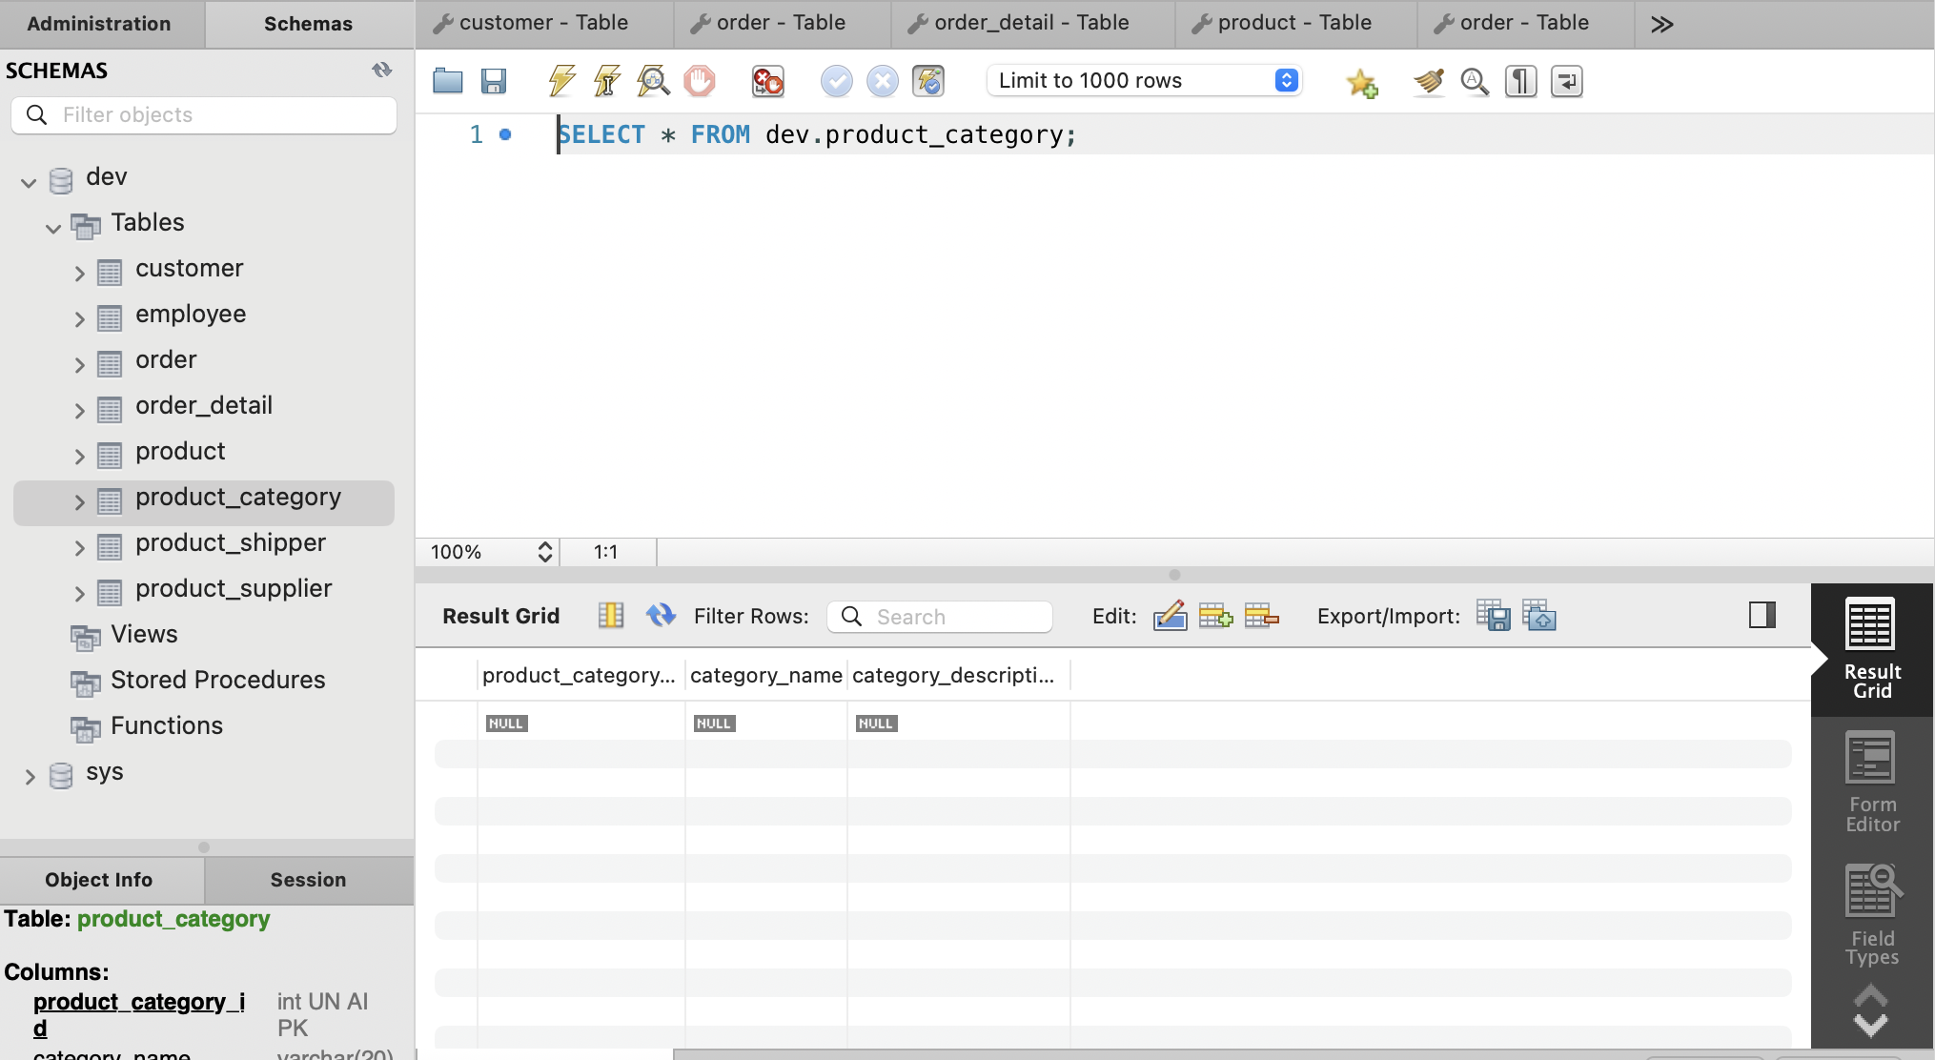Expand the product_shipper table node

tap(80, 547)
